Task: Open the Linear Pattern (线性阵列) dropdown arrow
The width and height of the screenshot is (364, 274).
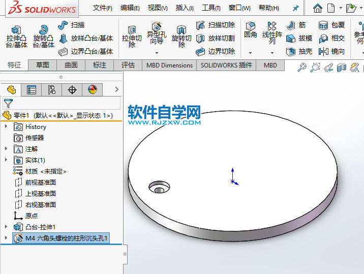Action: click(x=272, y=53)
